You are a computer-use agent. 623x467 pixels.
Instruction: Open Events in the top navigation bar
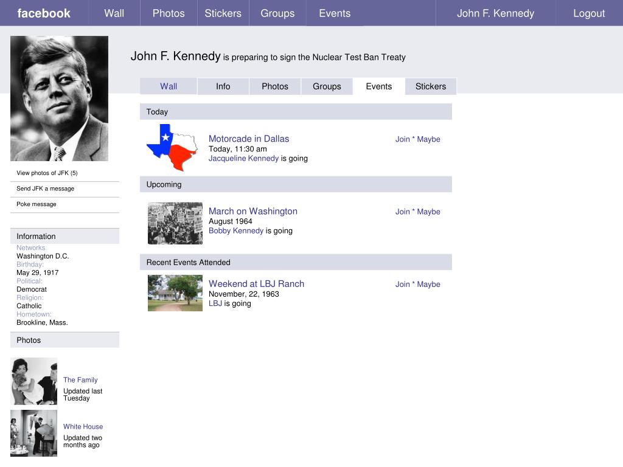pos(335,13)
